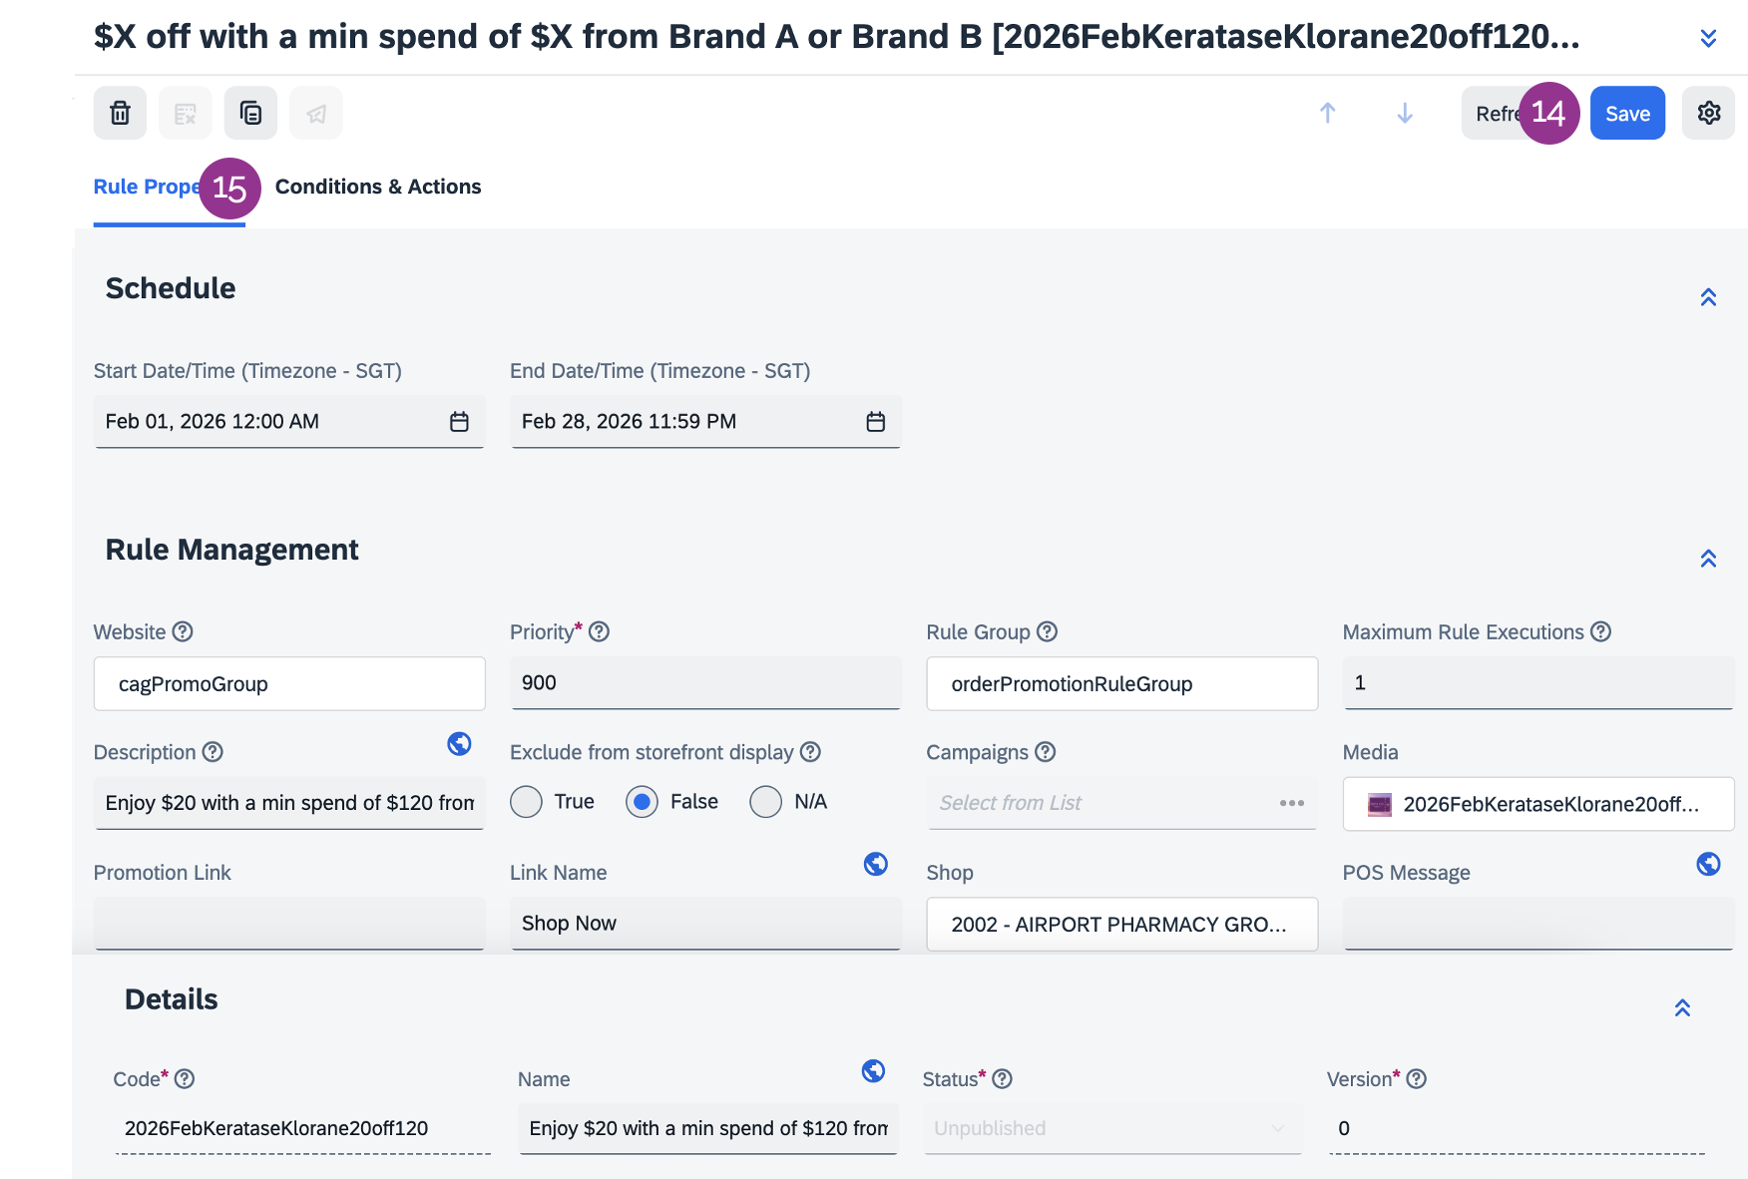The width and height of the screenshot is (1748, 1179).
Task: Click the Priority input field
Action: click(x=704, y=683)
